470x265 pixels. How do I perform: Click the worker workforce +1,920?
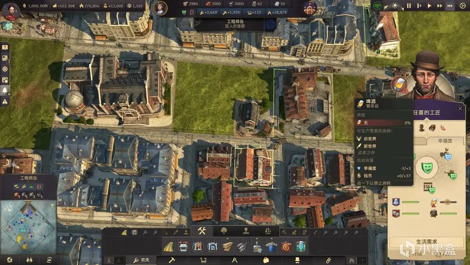(231, 12)
